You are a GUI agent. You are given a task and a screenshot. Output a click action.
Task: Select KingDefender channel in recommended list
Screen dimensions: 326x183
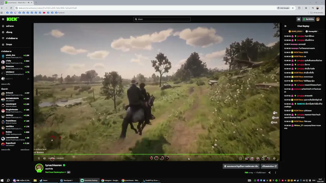15,111
